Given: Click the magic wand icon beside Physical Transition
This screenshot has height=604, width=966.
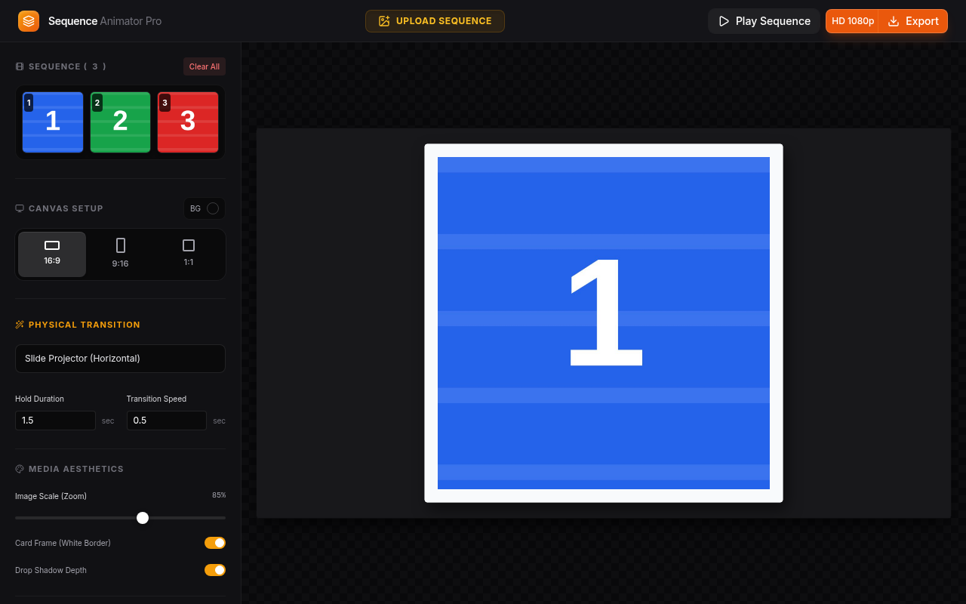Looking at the screenshot, I should click(20, 325).
